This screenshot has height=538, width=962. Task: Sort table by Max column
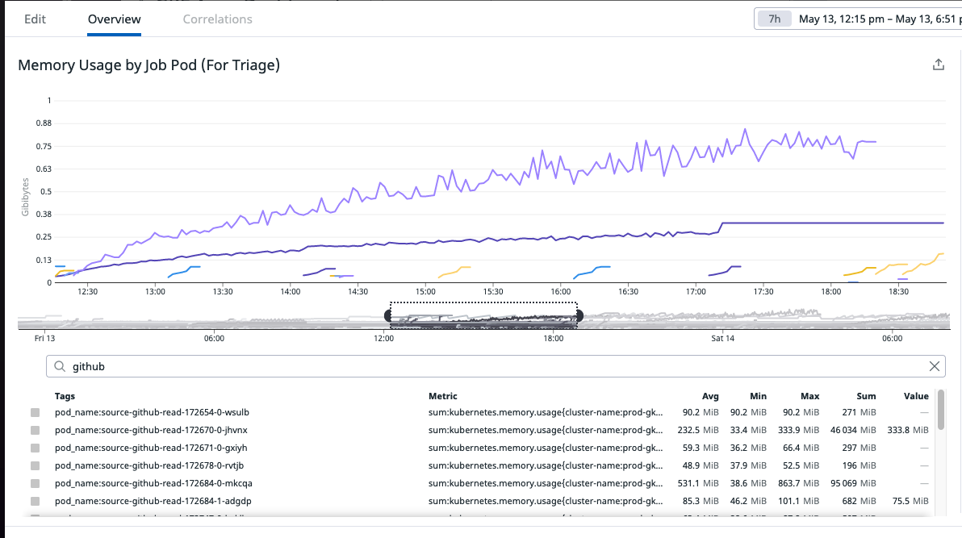coord(809,396)
